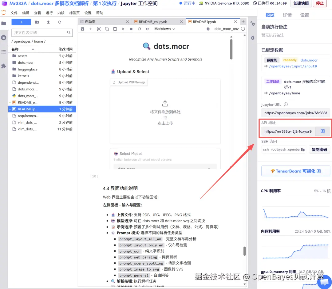Click the upload files icon
The height and width of the screenshot is (289, 332).
pyautogui.click(x=48, y=22)
